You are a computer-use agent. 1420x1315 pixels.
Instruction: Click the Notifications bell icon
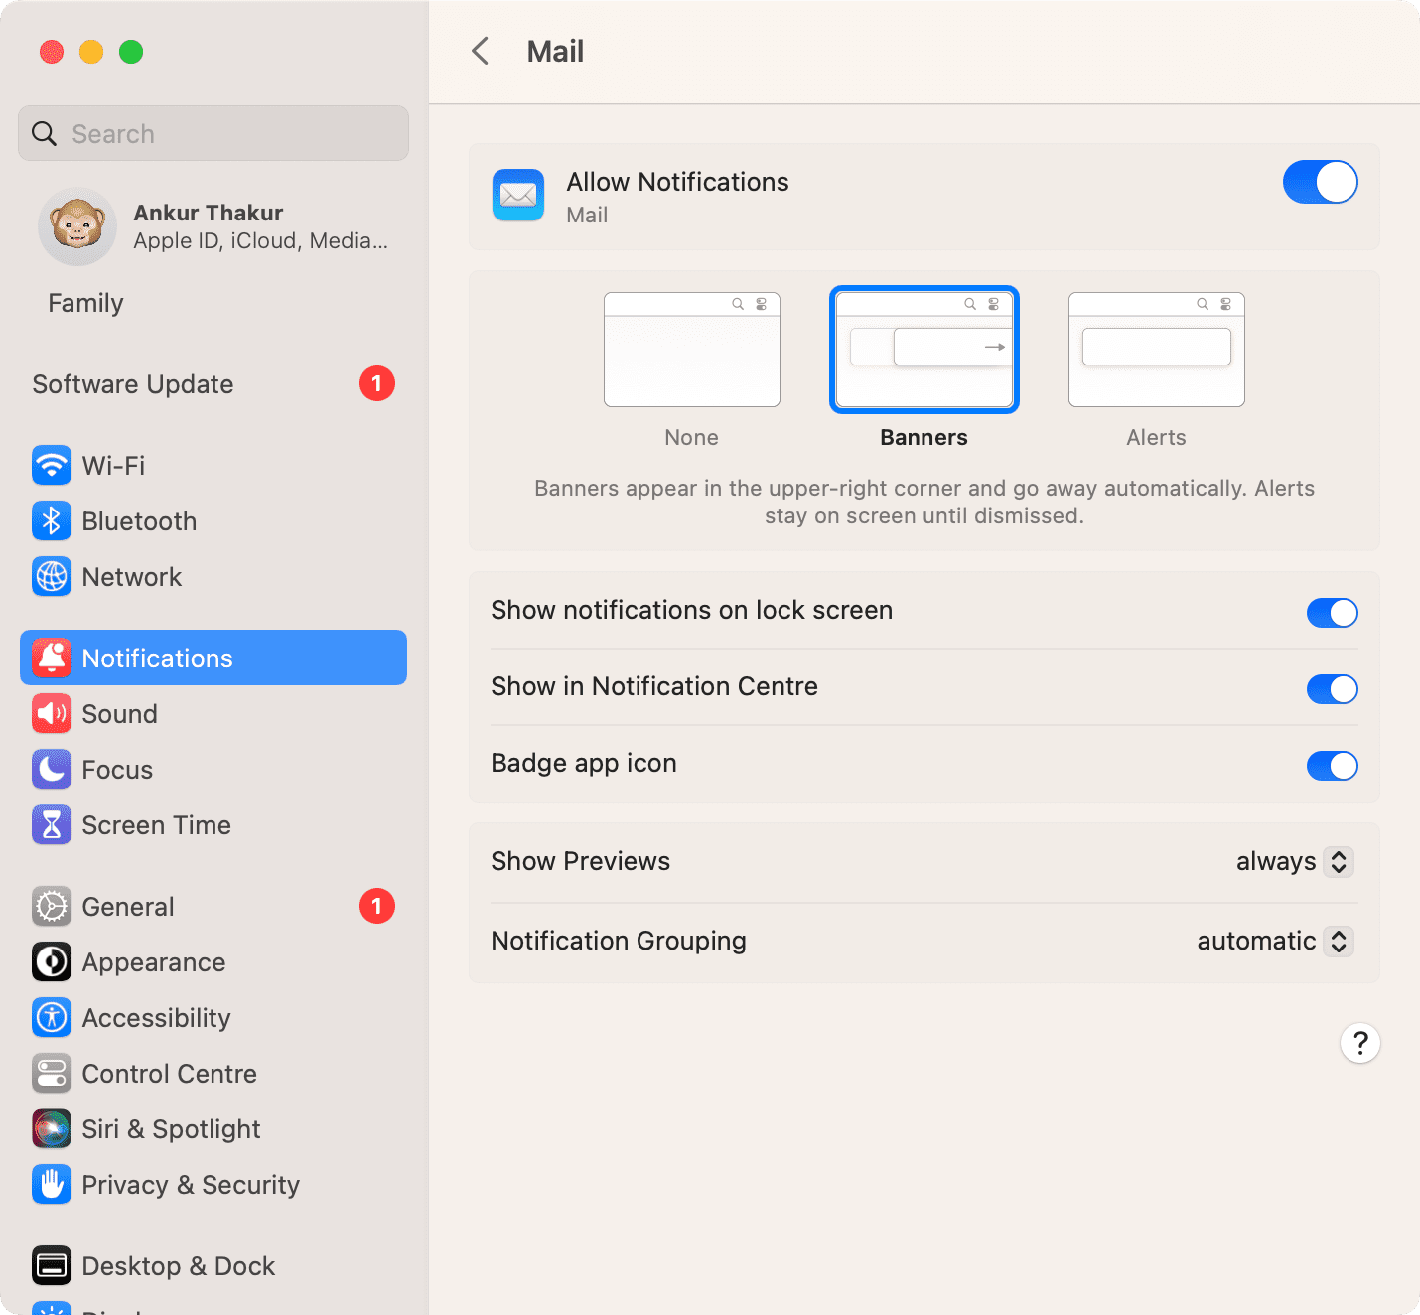pos(52,657)
